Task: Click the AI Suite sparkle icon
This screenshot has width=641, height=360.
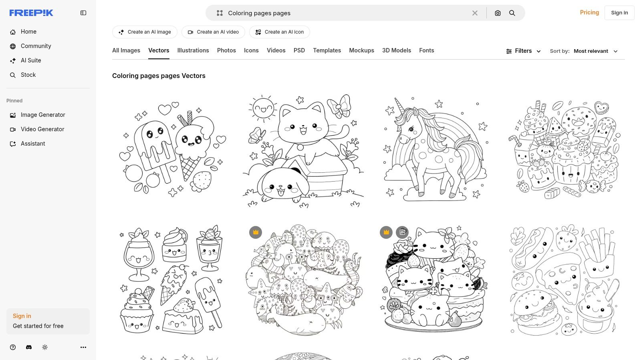Action: [x=13, y=60]
